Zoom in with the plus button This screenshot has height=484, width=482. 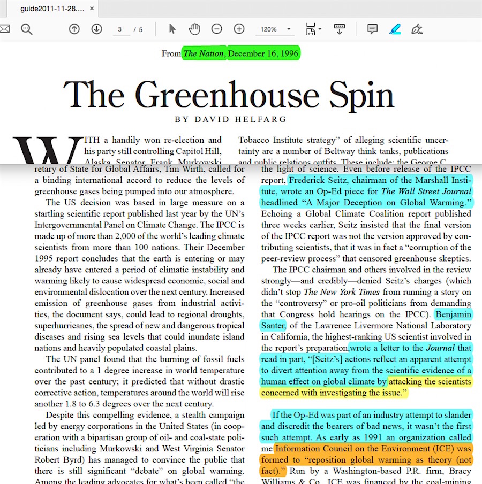pyautogui.click(x=239, y=29)
